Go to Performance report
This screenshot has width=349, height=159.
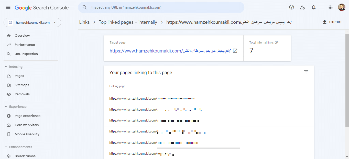25,45
